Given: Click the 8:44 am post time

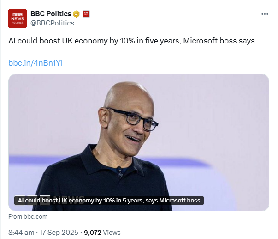Looking at the screenshot, I should pos(21,232).
